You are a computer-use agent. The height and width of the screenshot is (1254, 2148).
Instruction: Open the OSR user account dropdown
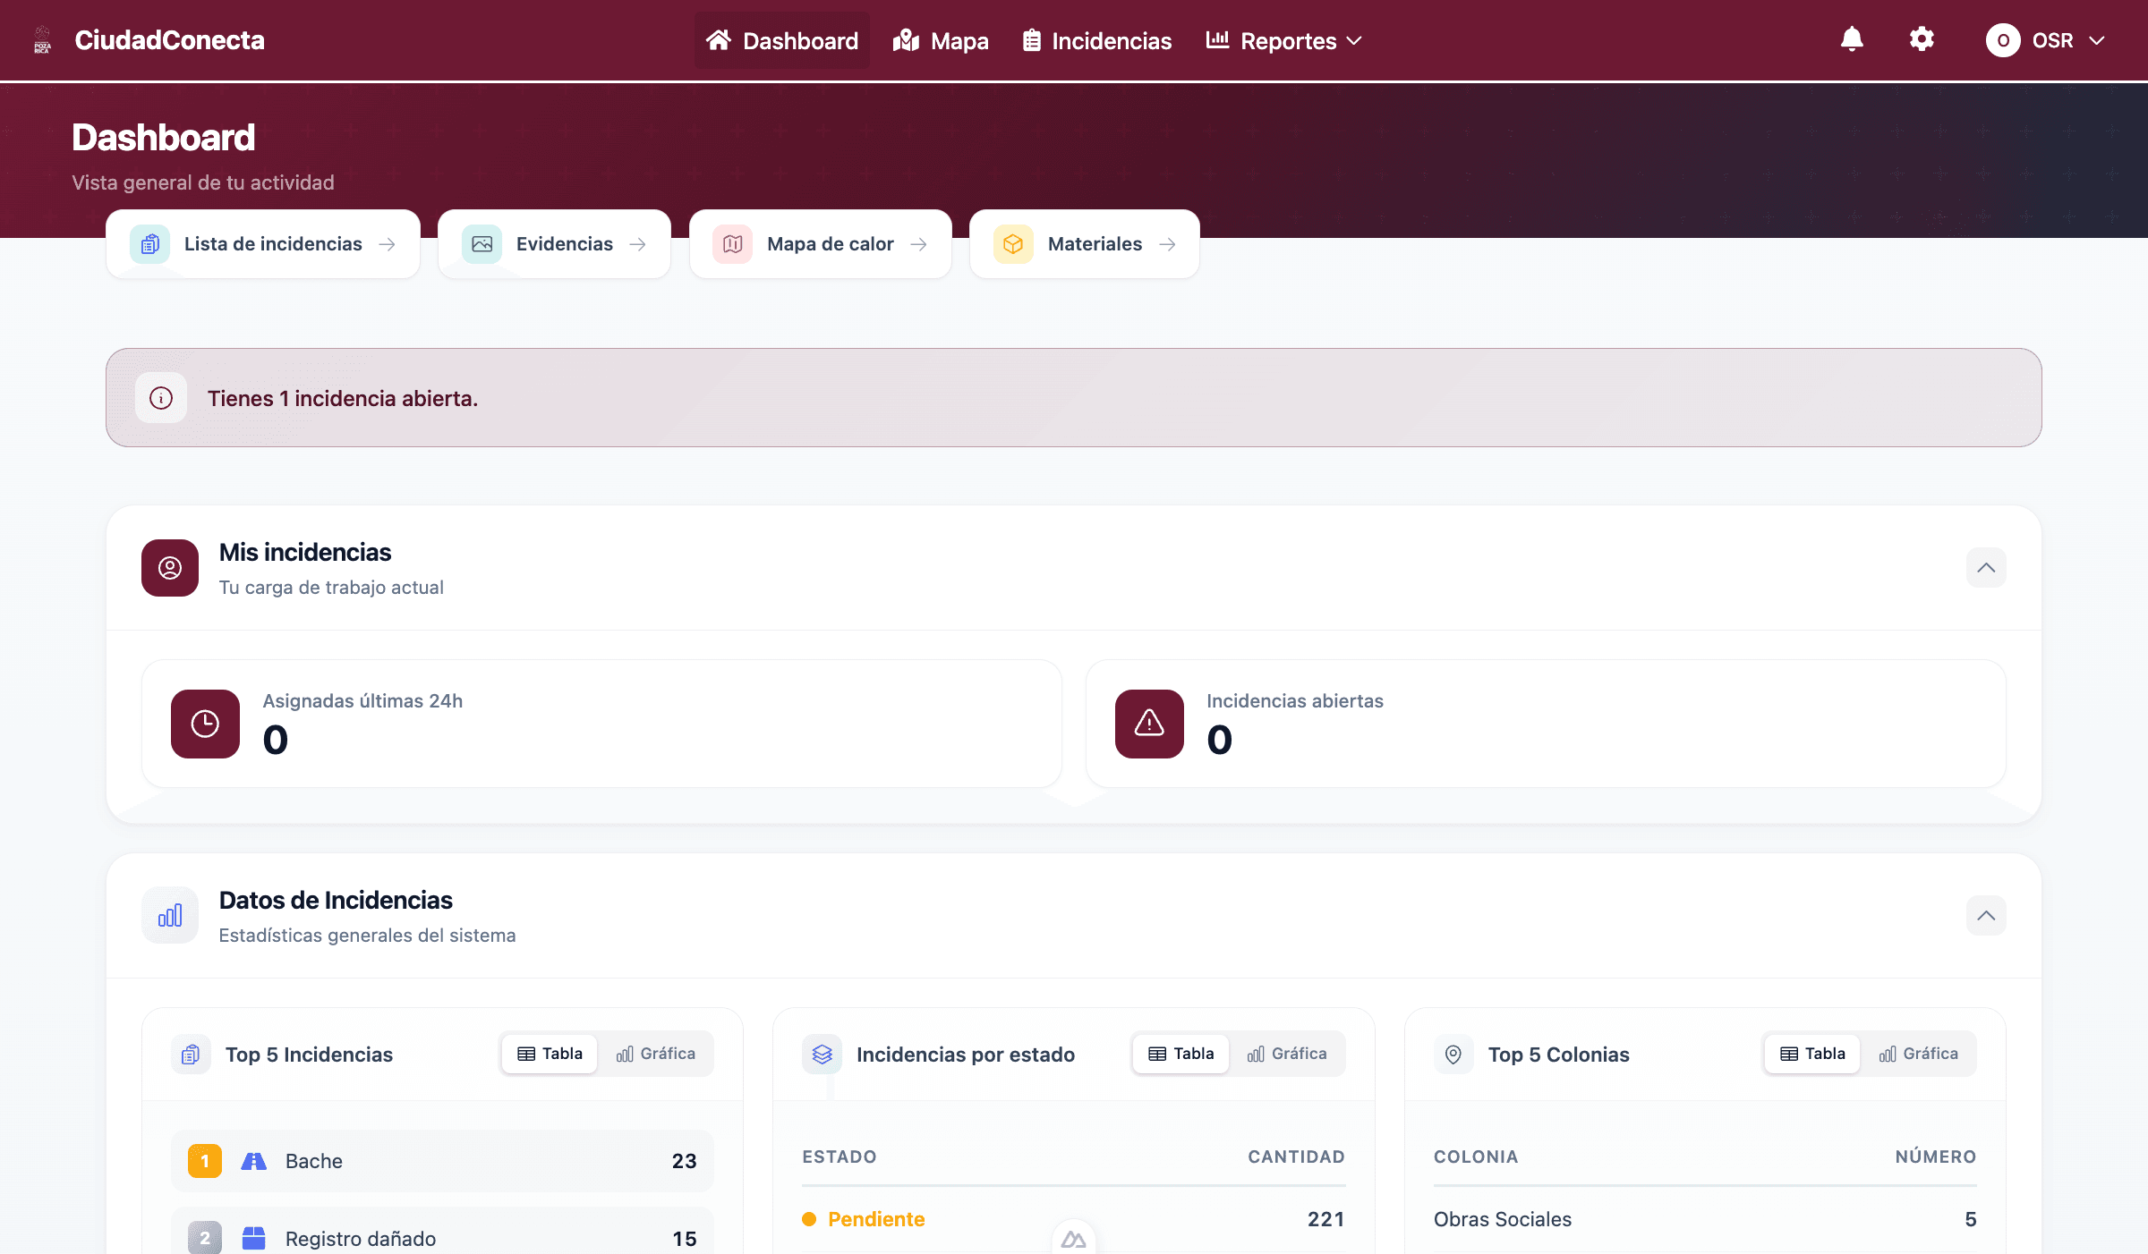click(2046, 40)
